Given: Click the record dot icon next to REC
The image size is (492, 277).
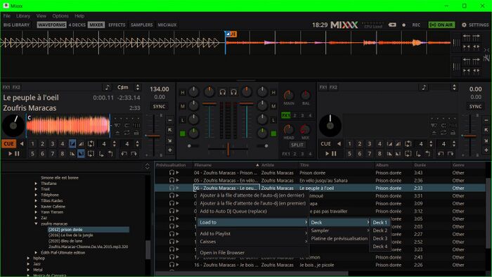Looking at the screenshot, I should [x=404, y=25].
